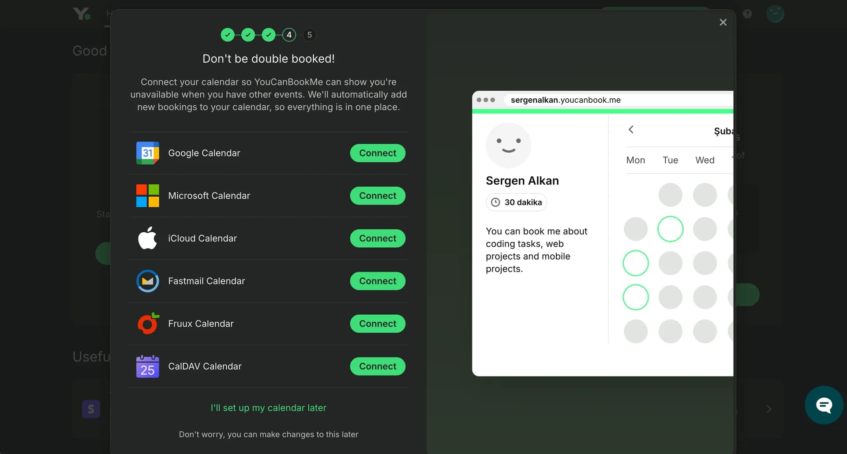Click the Fastmail Calendar envelope icon

click(148, 281)
